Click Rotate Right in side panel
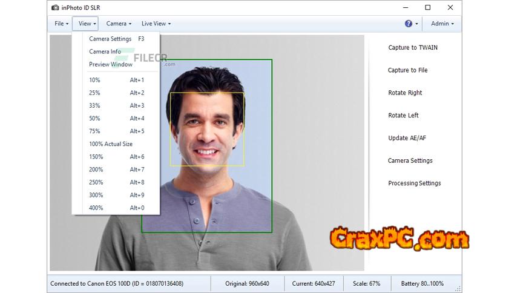The image size is (506, 293). 405,93
